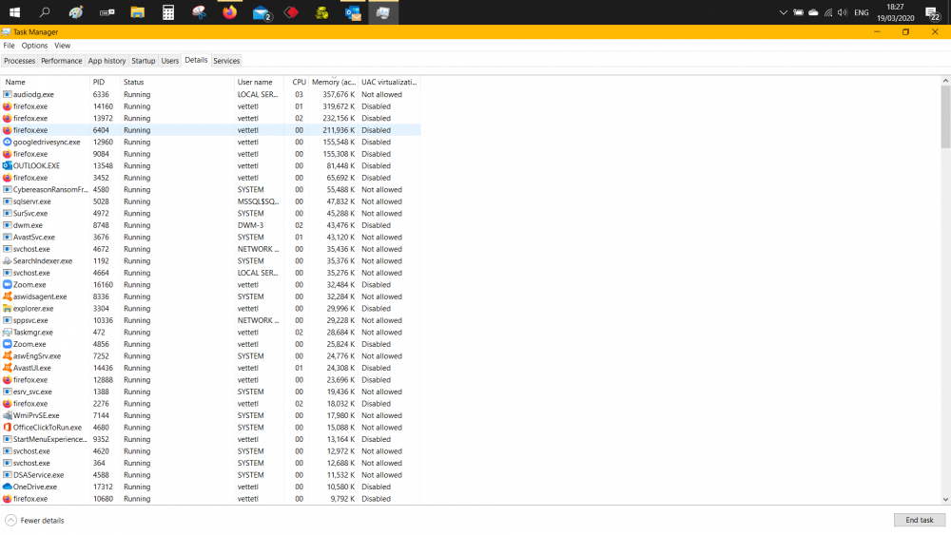
Task: Open the battery power tray icon
Action: pyautogui.click(x=798, y=12)
